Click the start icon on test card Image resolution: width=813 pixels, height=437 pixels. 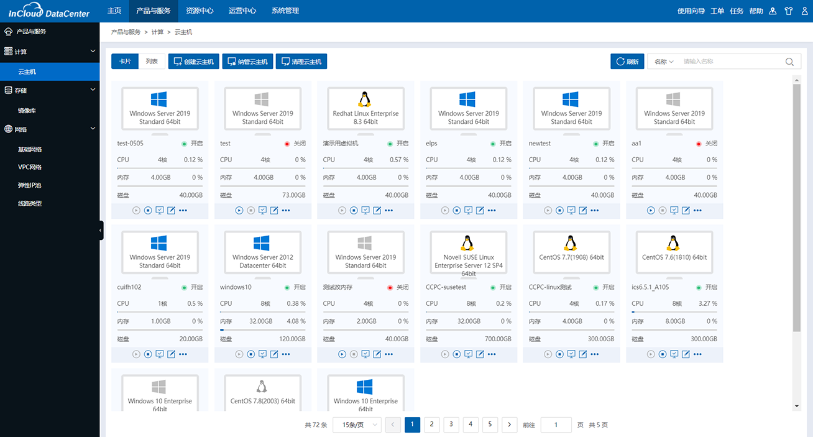pos(239,211)
